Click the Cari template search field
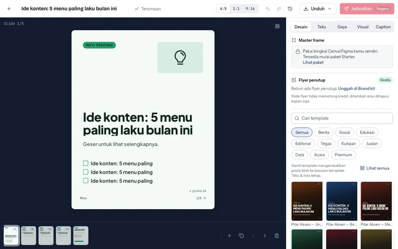Image resolution: width=398 pixels, height=249 pixels. click(x=342, y=118)
